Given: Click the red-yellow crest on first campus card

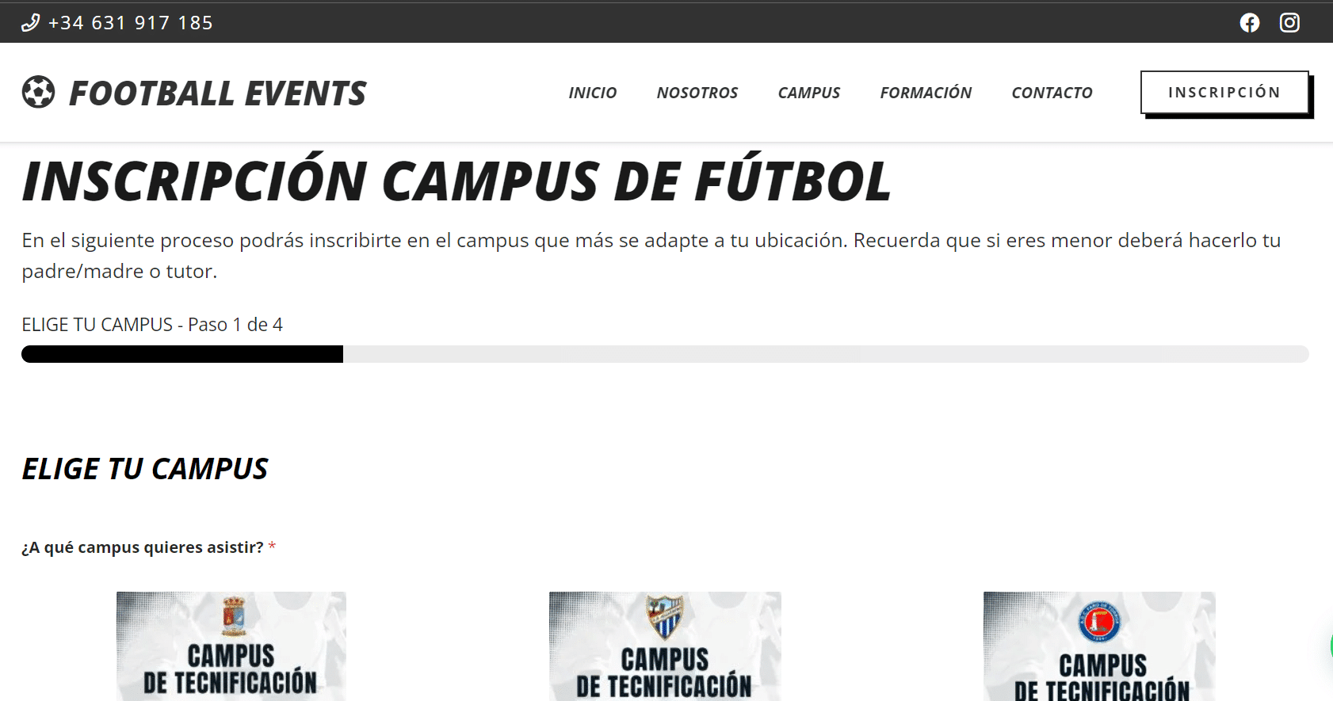Looking at the screenshot, I should point(232,616).
